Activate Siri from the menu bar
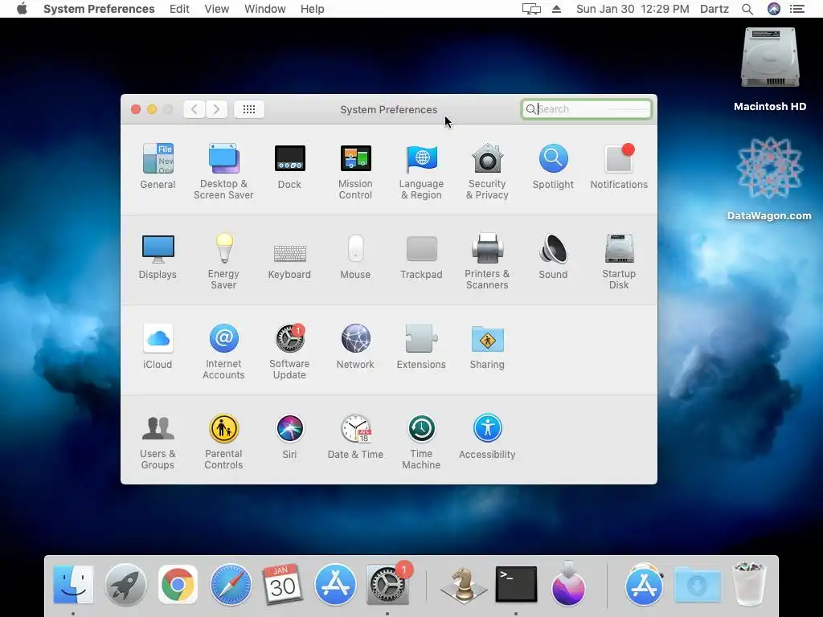This screenshot has width=823, height=617. [774, 9]
